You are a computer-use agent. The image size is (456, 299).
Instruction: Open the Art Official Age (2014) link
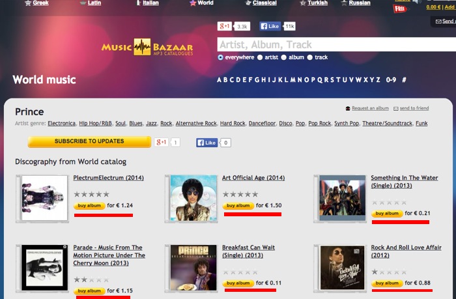tap(253, 178)
